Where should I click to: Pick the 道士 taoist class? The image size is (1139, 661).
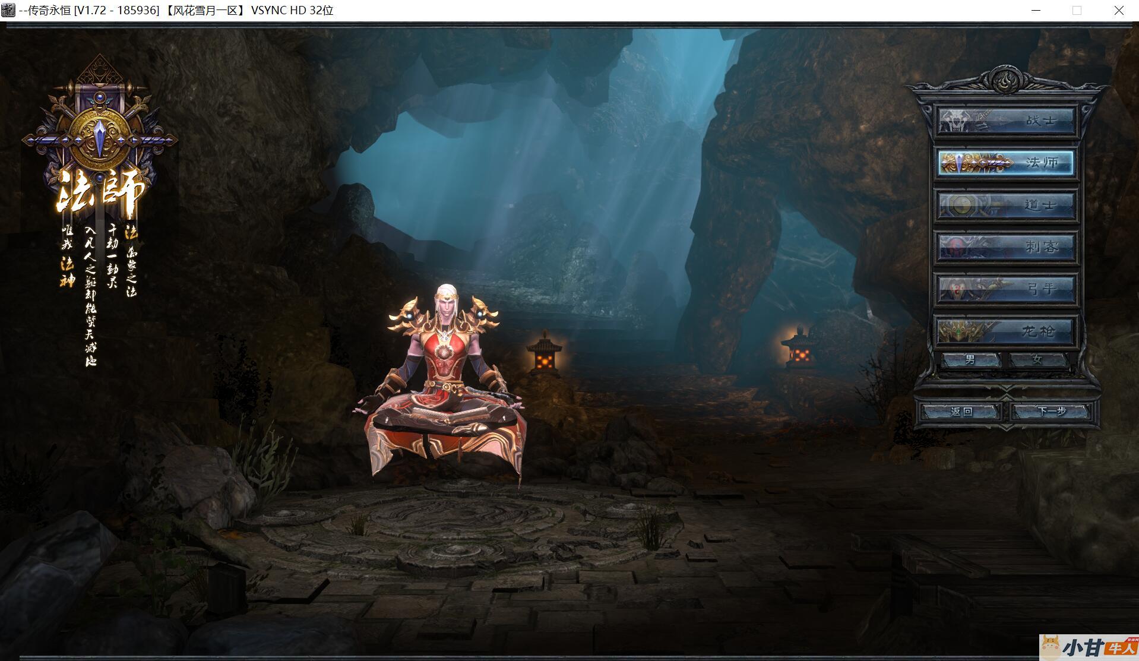tap(1006, 205)
